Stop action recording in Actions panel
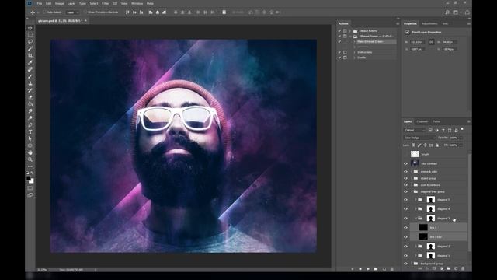 click(352, 269)
